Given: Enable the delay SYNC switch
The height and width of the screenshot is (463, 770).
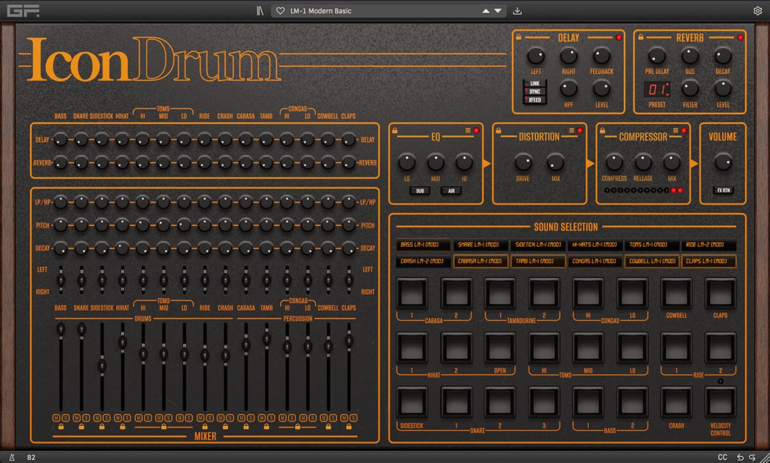Looking at the screenshot, I should [x=534, y=92].
